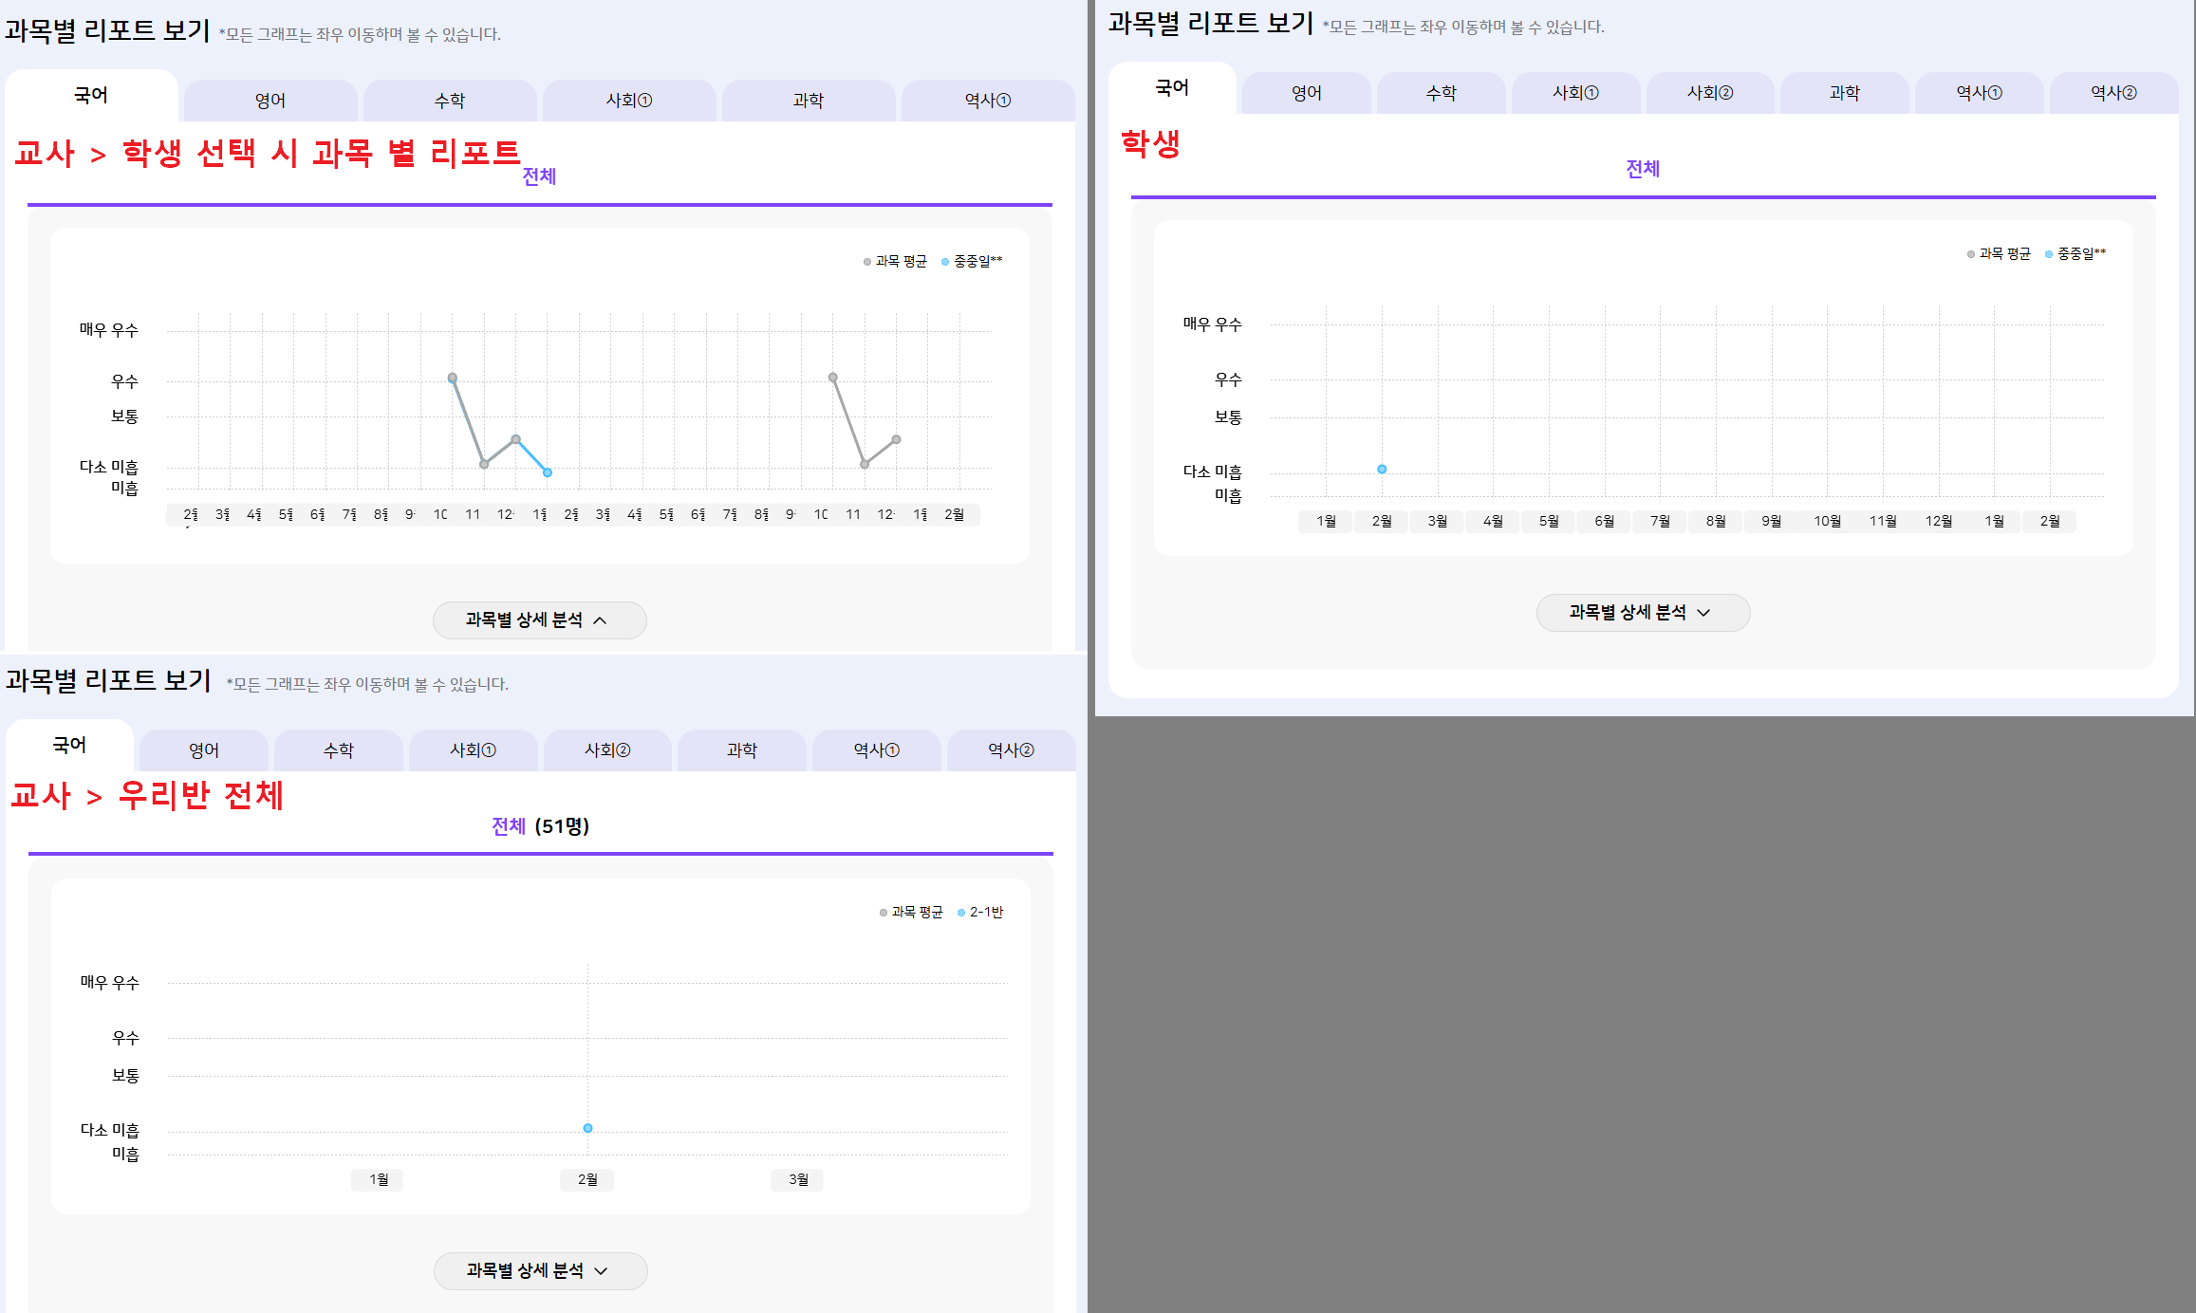2196x1313 pixels.
Task: Collapse the 과목별 상세 분석 section with up chevron
Action: tap(539, 620)
